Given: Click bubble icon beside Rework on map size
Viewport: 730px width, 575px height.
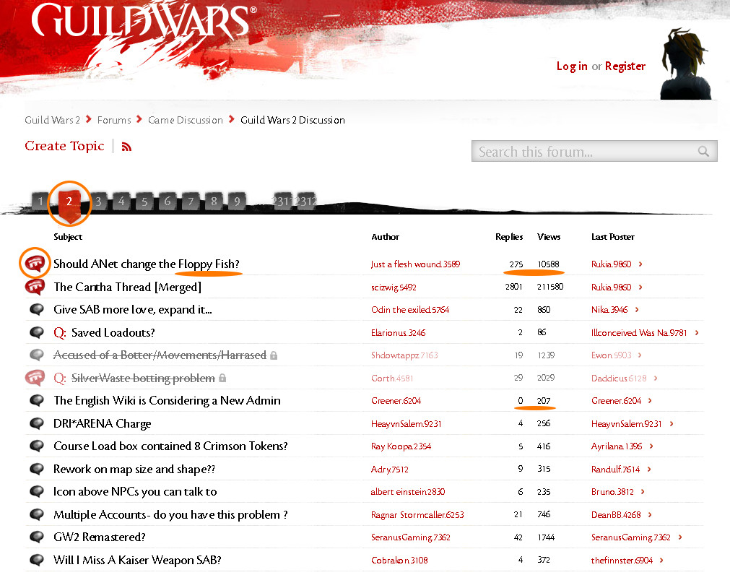Looking at the screenshot, I should pyautogui.click(x=36, y=468).
